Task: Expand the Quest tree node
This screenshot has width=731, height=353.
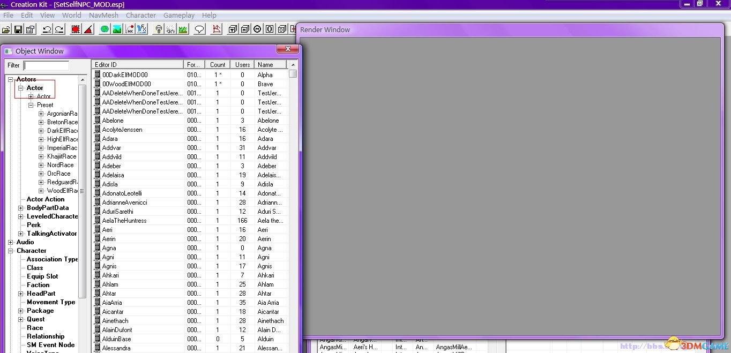Action: tap(21, 319)
